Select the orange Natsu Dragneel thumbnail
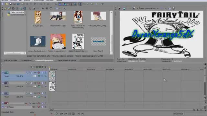This screenshot has width=207, height=116. coord(58,41)
